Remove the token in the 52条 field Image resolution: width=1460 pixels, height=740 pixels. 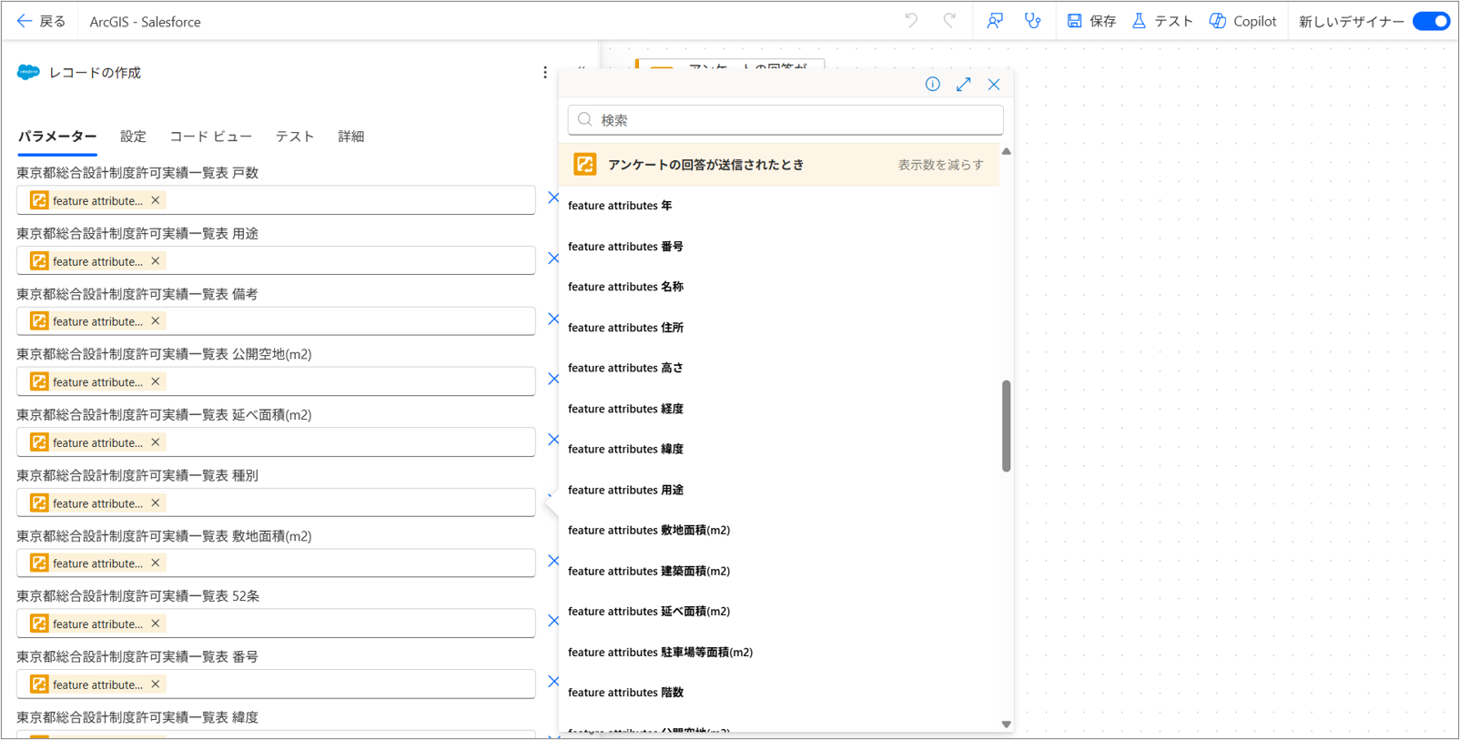pos(156,623)
